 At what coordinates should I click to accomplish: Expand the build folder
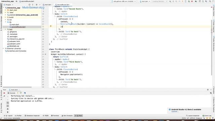tap(5, 17)
